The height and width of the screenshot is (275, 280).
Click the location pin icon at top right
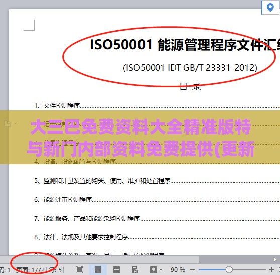[x=270, y=8]
